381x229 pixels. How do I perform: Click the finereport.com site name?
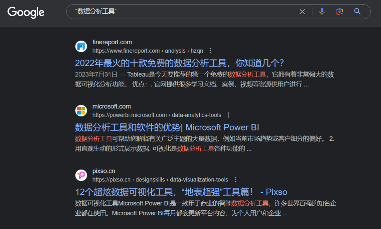(x=112, y=42)
